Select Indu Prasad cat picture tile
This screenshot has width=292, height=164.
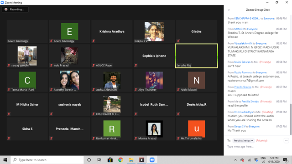(x=69, y=56)
